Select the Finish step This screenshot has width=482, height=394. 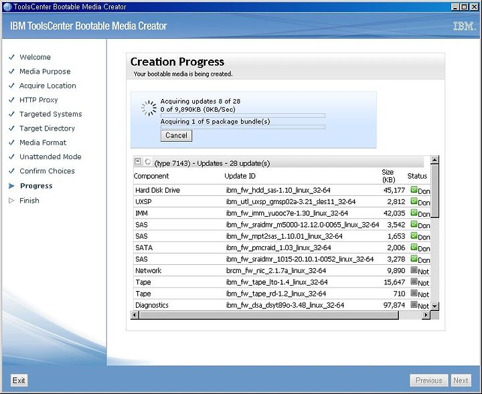(x=29, y=201)
